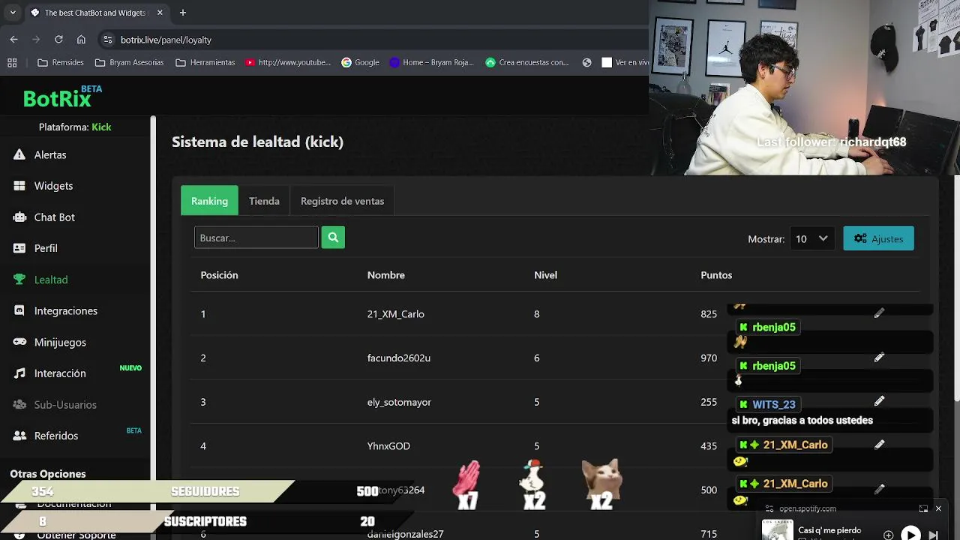
Task: Edit points for ely_sotomayor row pencil
Action: pos(879,401)
